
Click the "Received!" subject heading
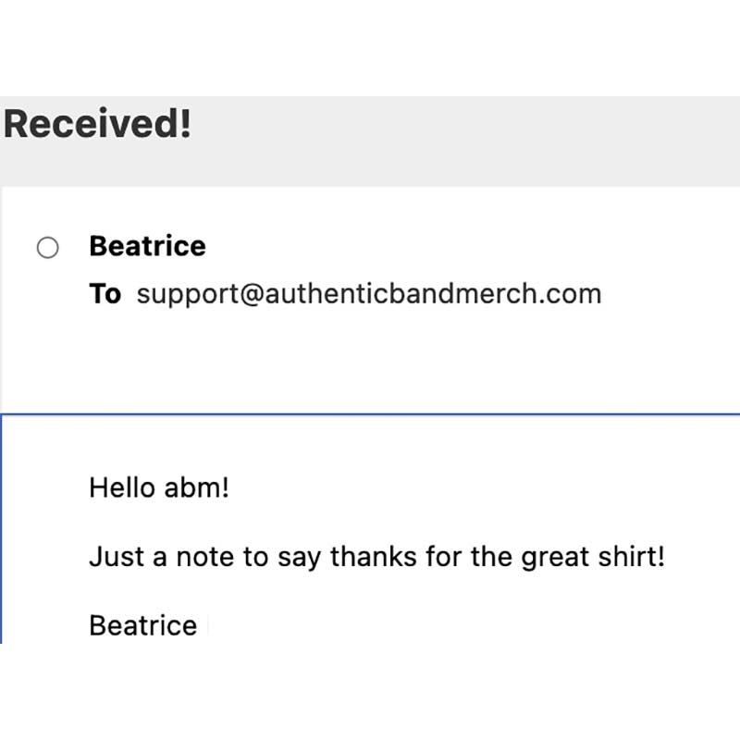(97, 124)
